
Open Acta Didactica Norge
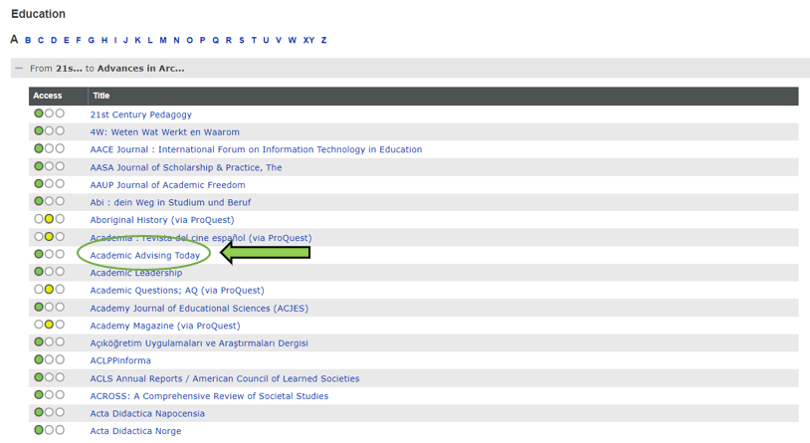(136, 431)
